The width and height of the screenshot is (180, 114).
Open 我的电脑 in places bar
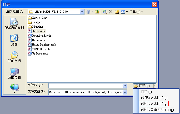click(14, 73)
